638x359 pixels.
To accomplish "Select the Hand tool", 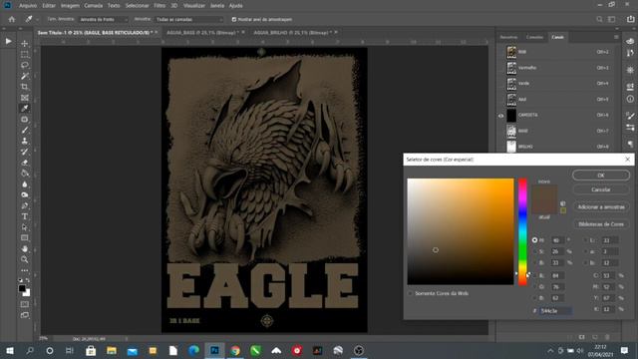I will pos(25,248).
